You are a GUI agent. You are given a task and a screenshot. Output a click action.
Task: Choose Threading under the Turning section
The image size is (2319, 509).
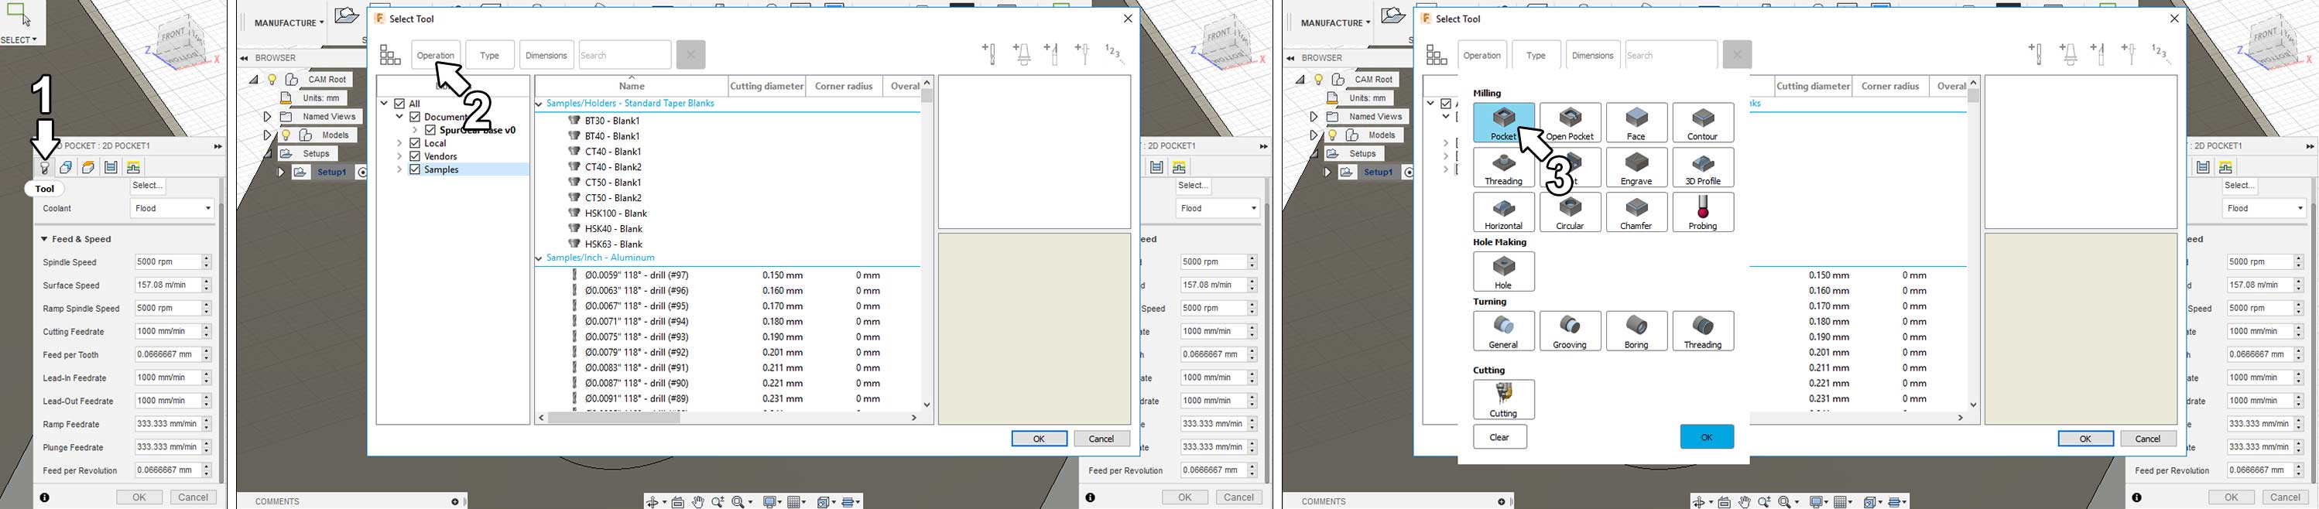(1702, 331)
